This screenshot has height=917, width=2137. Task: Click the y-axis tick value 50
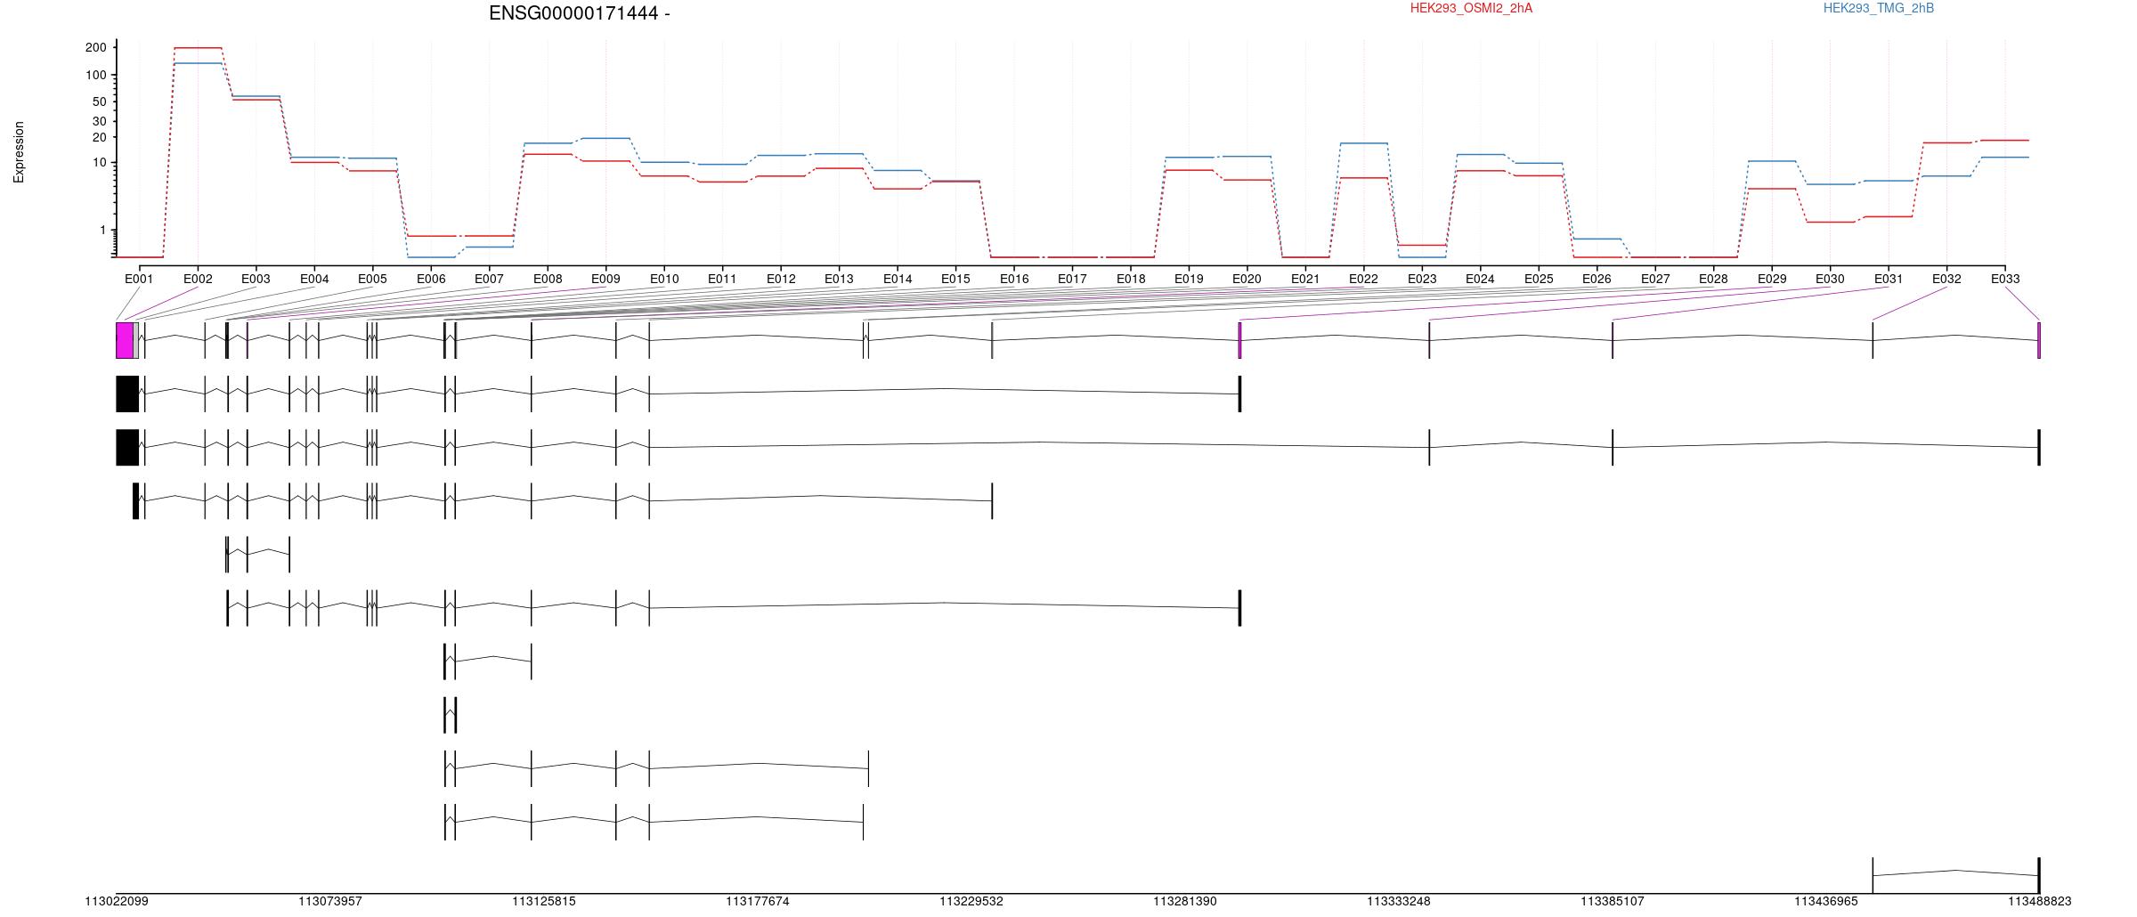pos(100,101)
